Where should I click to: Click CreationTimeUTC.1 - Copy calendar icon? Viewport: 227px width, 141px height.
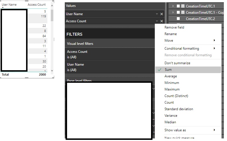[183, 12]
